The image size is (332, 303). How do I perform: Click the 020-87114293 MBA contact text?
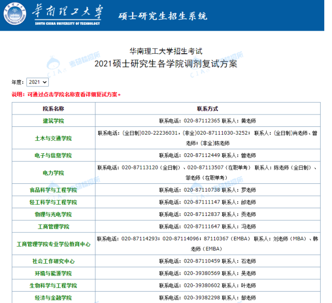click(208, 244)
